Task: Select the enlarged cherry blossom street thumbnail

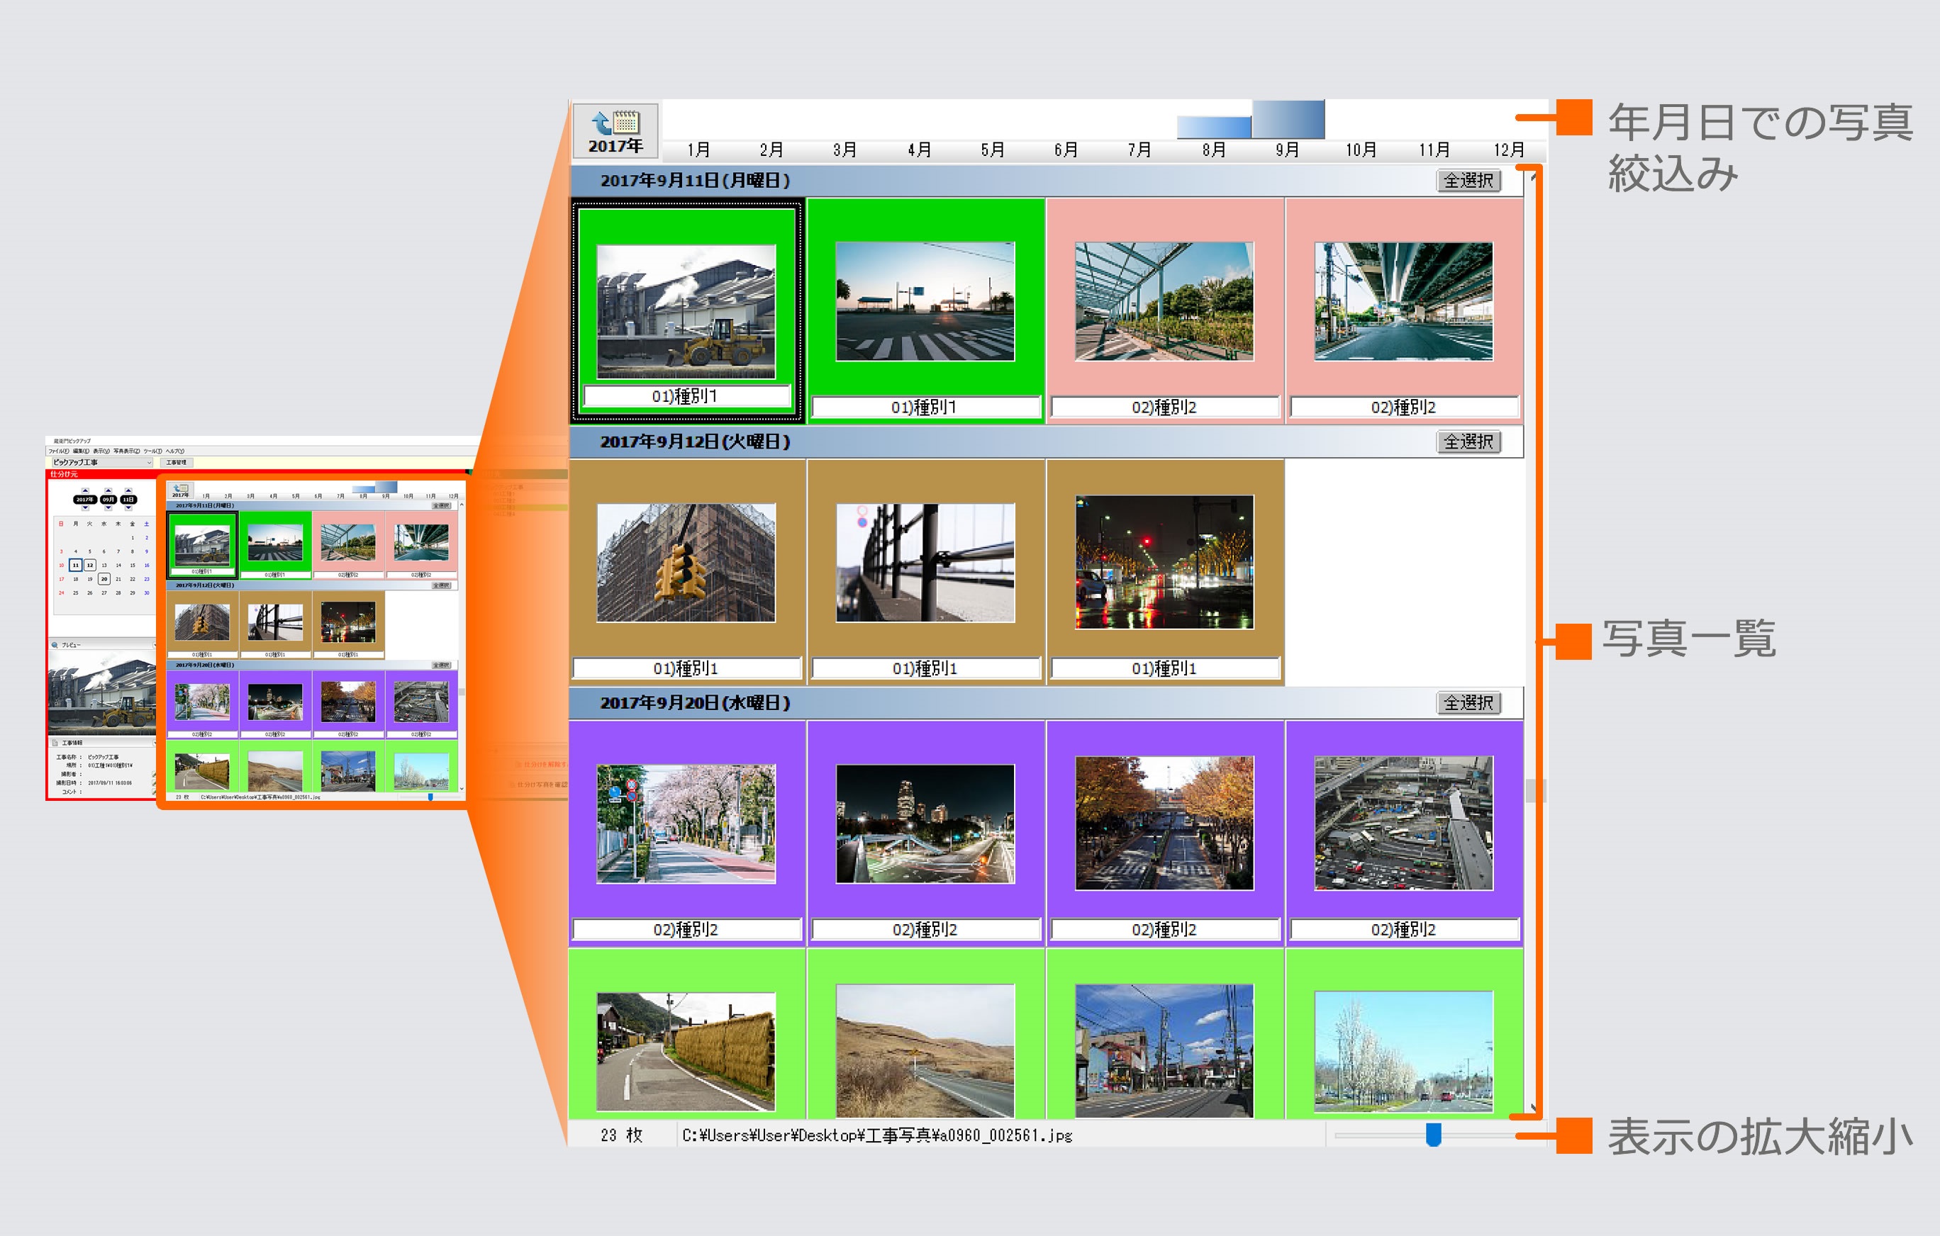Action: [686, 824]
